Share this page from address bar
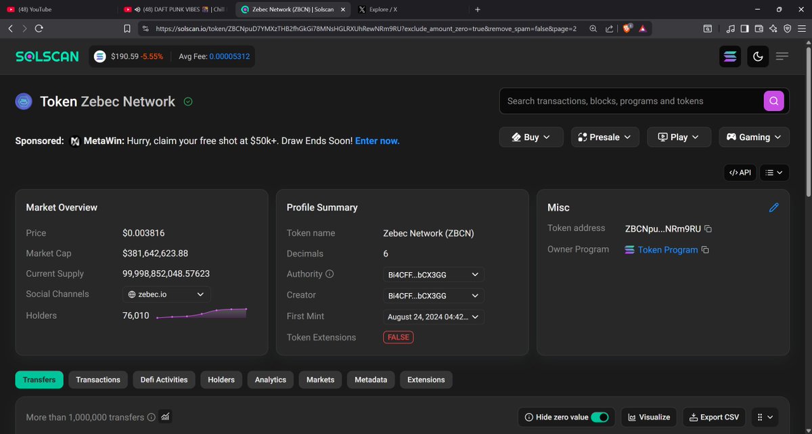The image size is (812, 434). [610, 28]
